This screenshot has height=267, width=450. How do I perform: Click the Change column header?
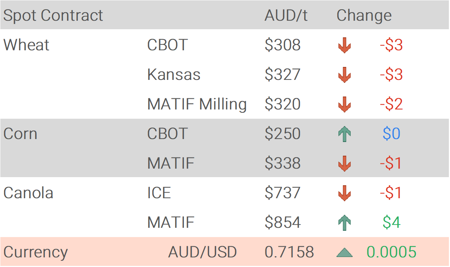pos(364,16)
